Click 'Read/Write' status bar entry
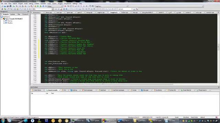The width and height of the screenshot is (220, 123). pos(194,117)
